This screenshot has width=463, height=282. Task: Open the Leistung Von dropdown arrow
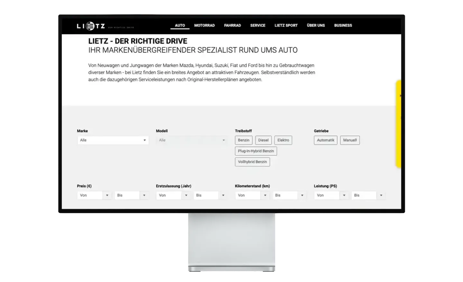coord(344,195)
